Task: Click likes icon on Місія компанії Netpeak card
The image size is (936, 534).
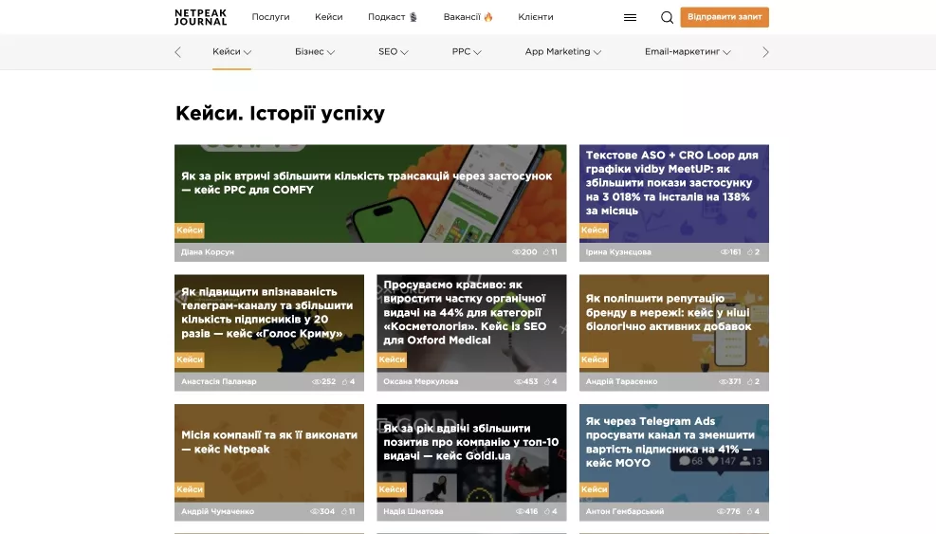Action: click(344, 512)
